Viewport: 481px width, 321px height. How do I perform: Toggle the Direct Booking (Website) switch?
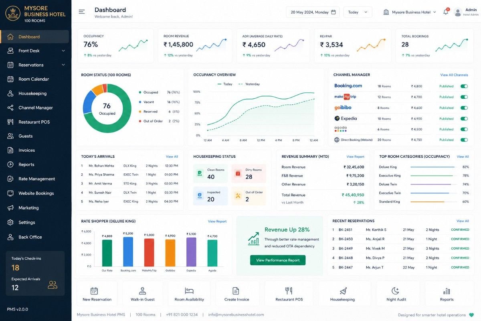tap(464, 140)
